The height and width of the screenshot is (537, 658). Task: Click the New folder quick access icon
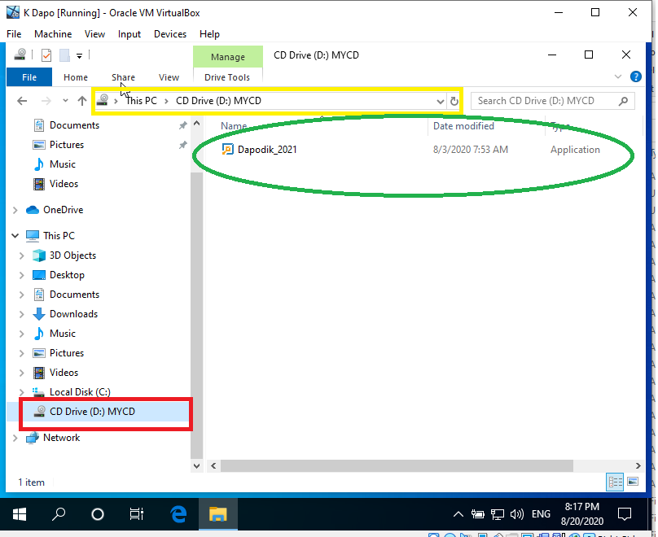click(64, 55)
